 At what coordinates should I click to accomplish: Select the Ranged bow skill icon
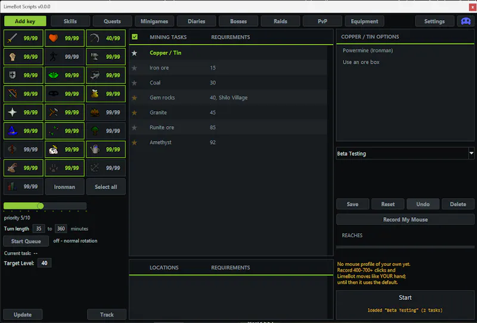click(12, 94)
